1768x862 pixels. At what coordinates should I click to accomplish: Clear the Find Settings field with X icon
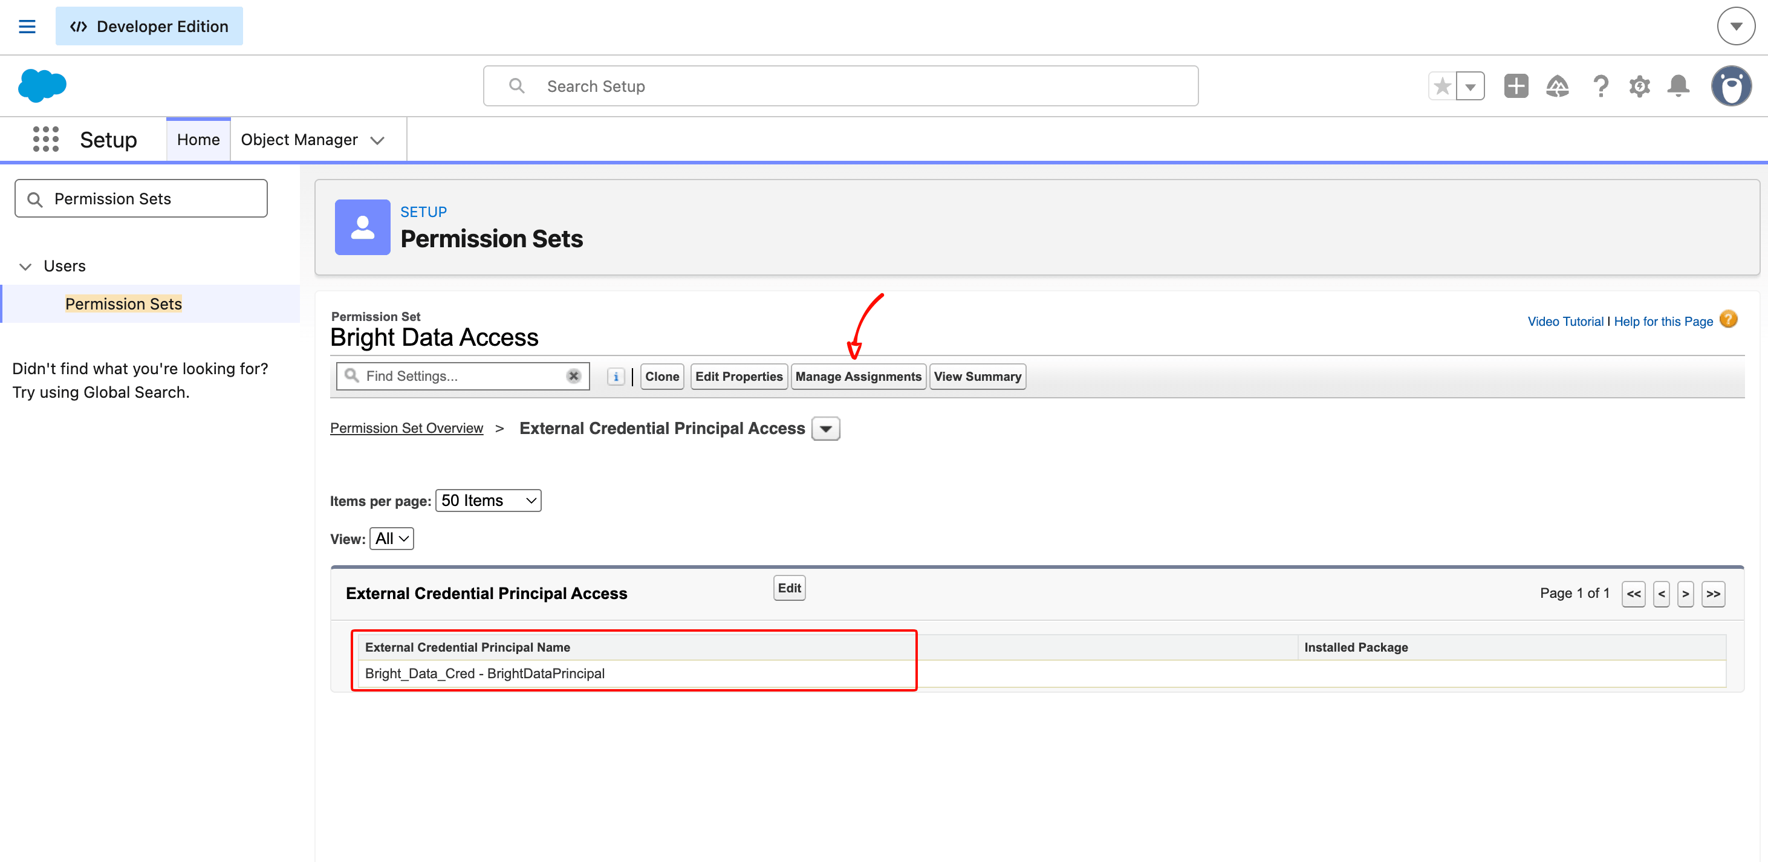(574, 376)
